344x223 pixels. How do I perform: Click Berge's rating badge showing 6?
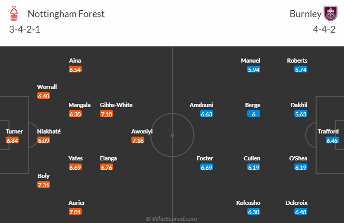[x=253, y=114]
